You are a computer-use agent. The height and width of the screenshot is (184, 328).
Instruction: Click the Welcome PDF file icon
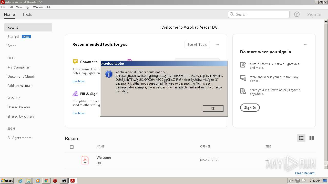tap(85, 160)
